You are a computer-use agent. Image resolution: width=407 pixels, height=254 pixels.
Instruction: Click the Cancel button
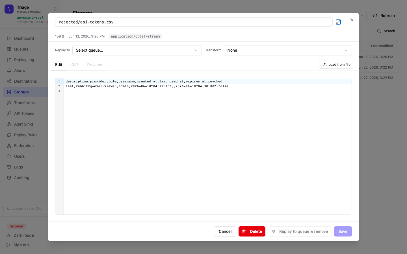tap(225, 231)
